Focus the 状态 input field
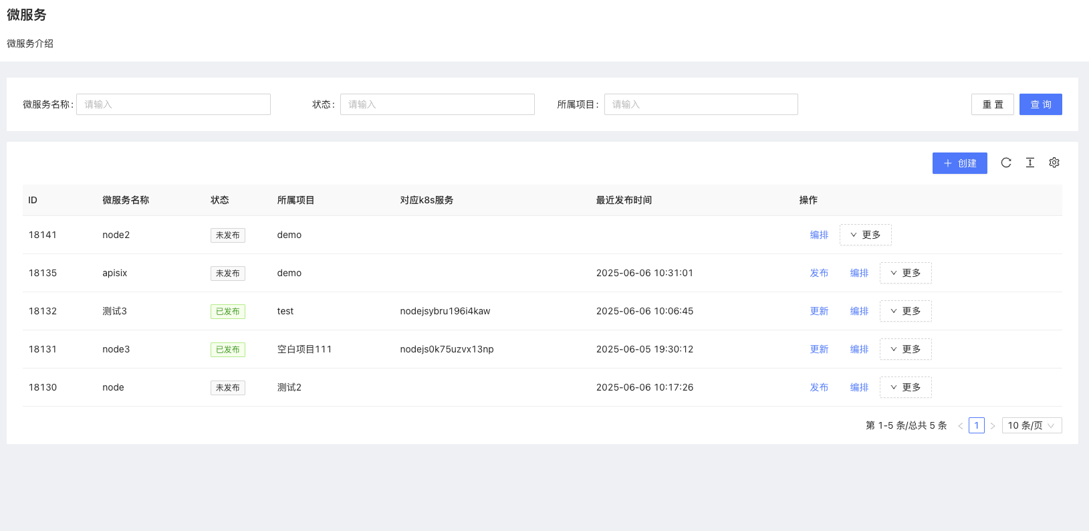The image size is (1089, 531). tap(437, 104)
